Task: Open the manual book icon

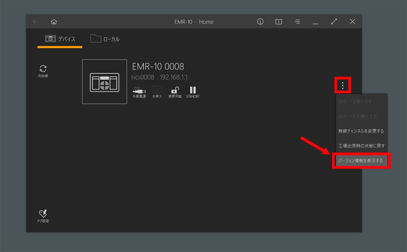Action: click(278, 22)
